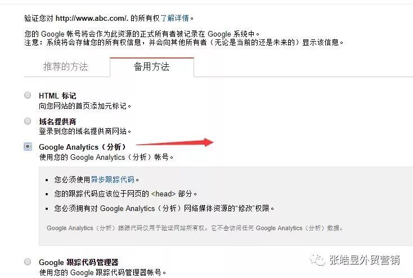Switch to the 推荐的方法 tab
This screenshot has height=278, width=413.
point(66,66)
